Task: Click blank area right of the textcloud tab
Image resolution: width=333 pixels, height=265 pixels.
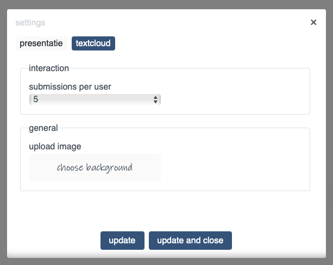Action: (x=217, y=43)
